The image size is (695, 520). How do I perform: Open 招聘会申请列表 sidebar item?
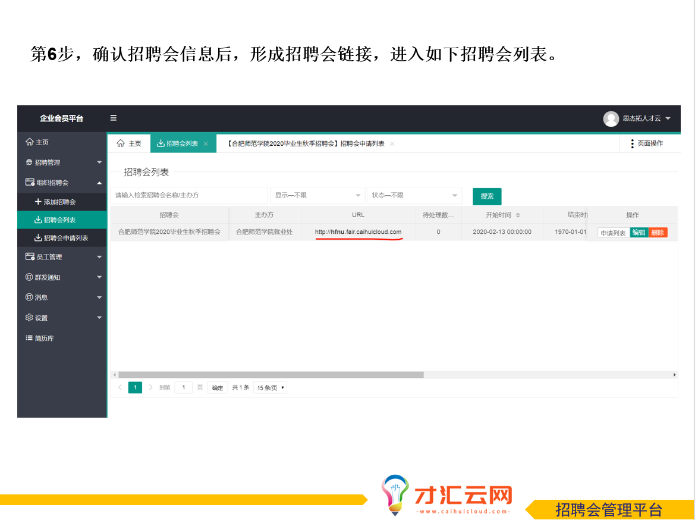(65, 238)
